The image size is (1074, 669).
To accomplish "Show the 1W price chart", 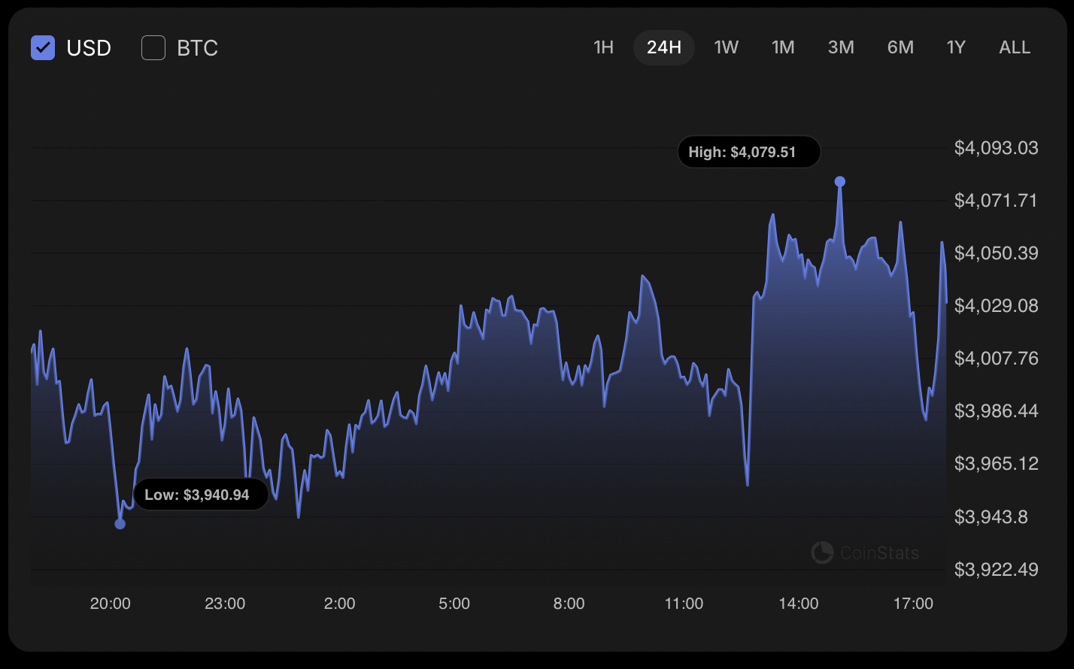I will click(726, 48).
